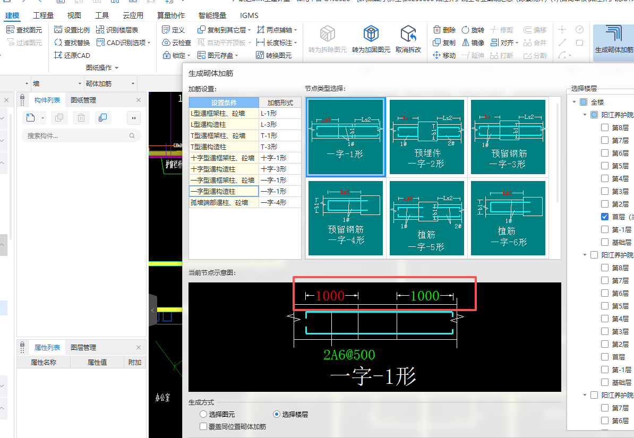This screenshot has width=634, height=438.
Task: Click the green 1000 dimension value
Action: 425,296
